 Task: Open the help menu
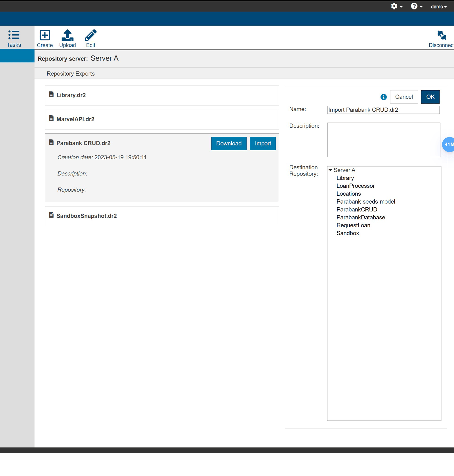point(414,6)
